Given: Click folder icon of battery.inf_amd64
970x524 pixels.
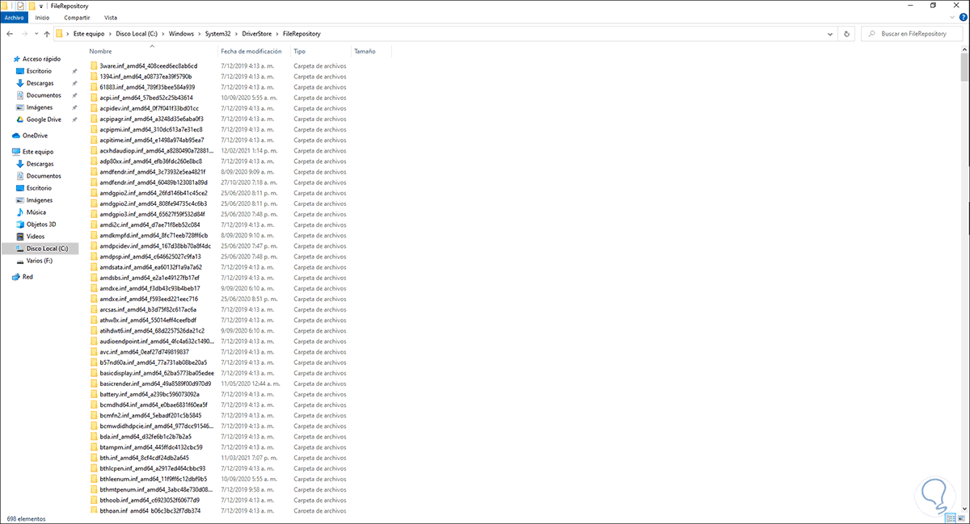Looking at the screenshot, I should (93, 394).
